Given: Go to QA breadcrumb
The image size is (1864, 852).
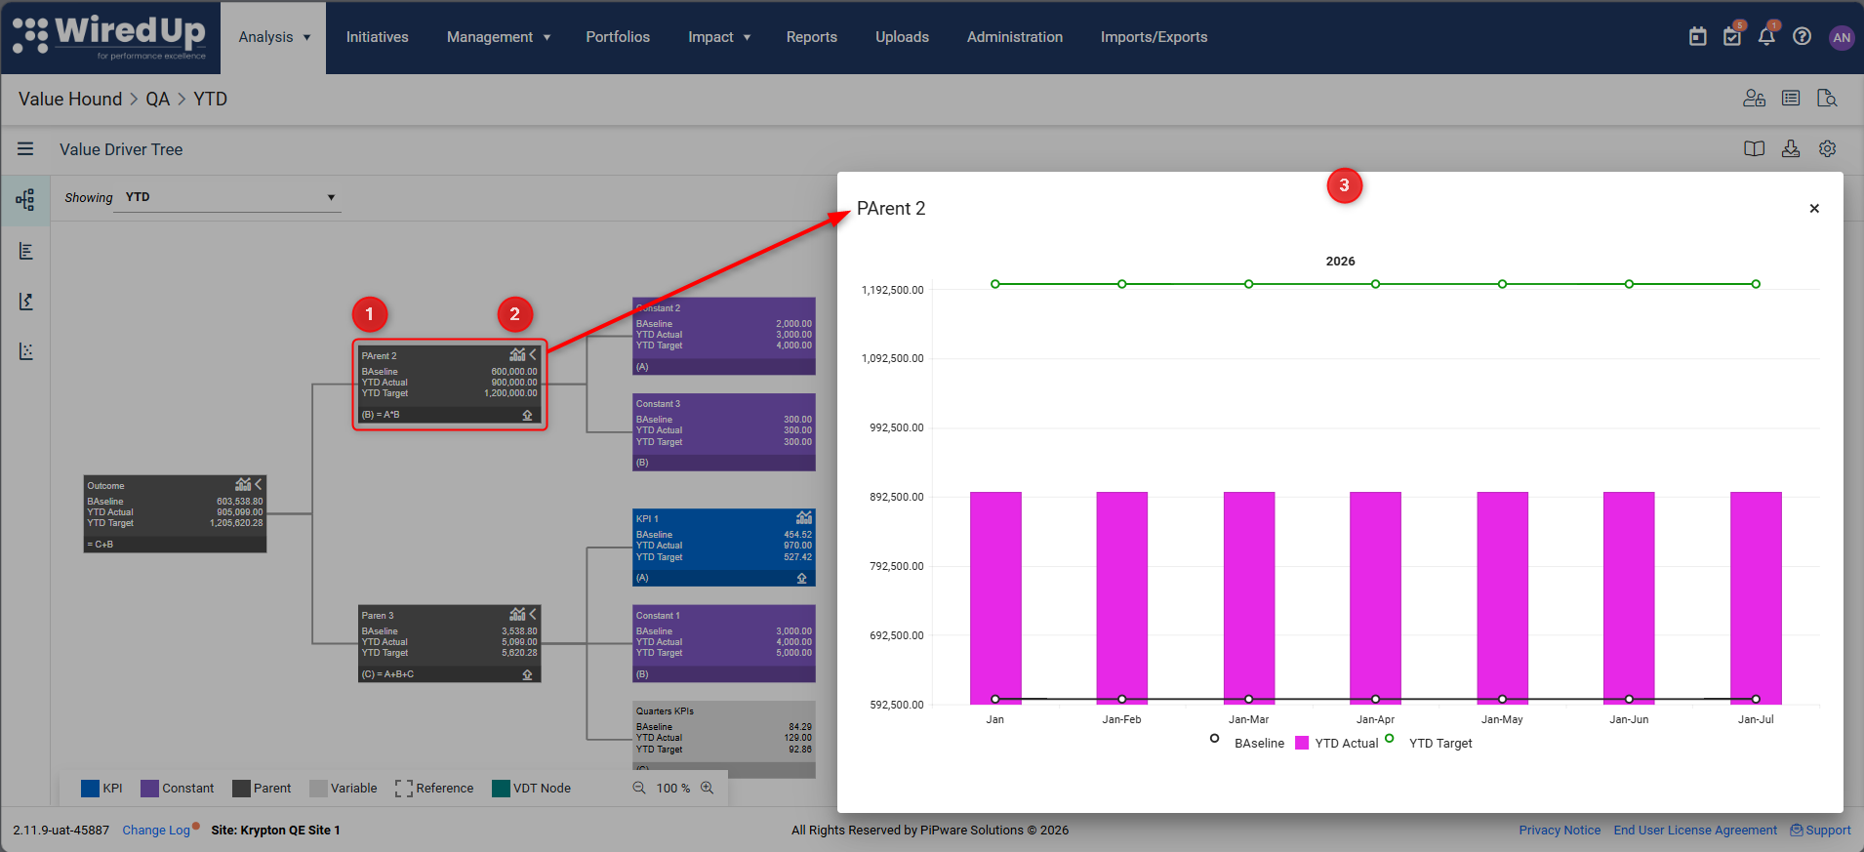Looking at the screenshot, I should point(157,99).
